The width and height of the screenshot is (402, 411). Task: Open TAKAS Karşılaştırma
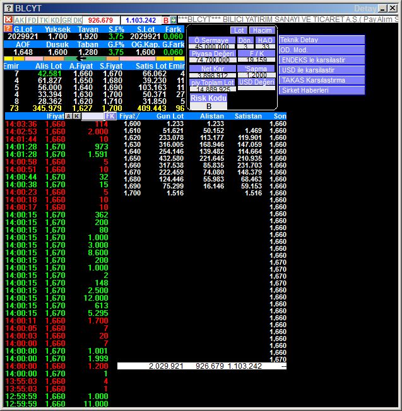(322, 80)
